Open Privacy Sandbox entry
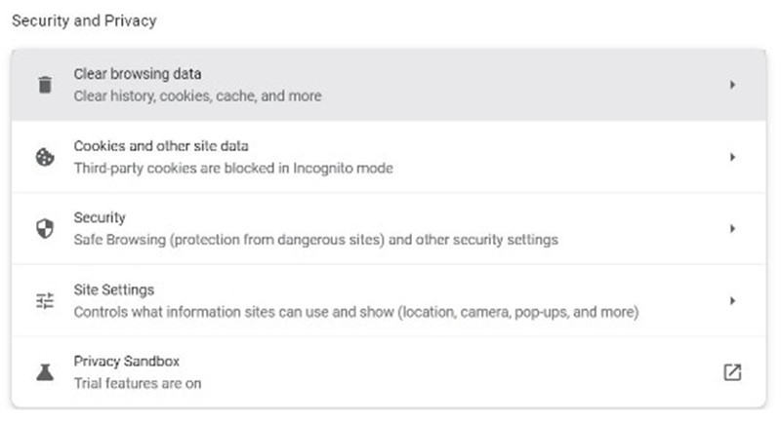Screen dimensions: 782x423 coord(389,372)
